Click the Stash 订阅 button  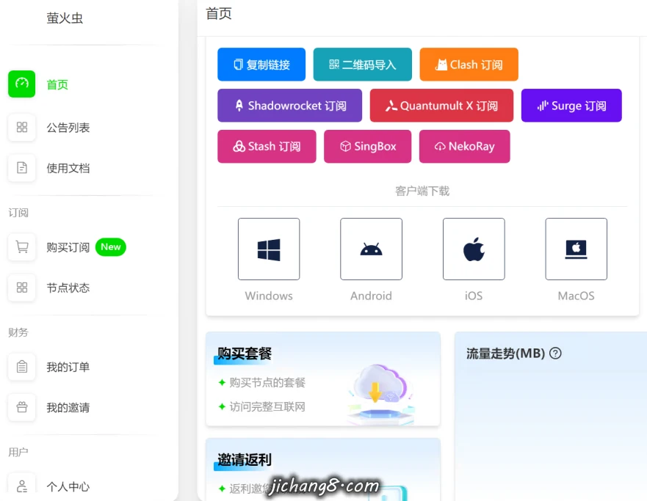(267, 146)
